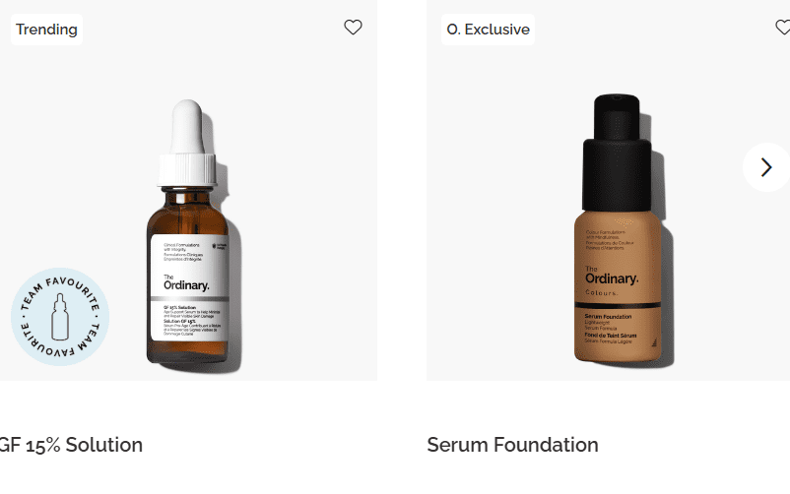Viewport: 790px width, 494px height.
Task: Click the next arrow carousel button
Action: pos(766,167)
